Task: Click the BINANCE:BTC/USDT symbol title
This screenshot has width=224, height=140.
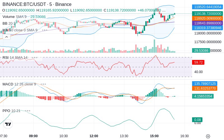Action: (37, 4)
